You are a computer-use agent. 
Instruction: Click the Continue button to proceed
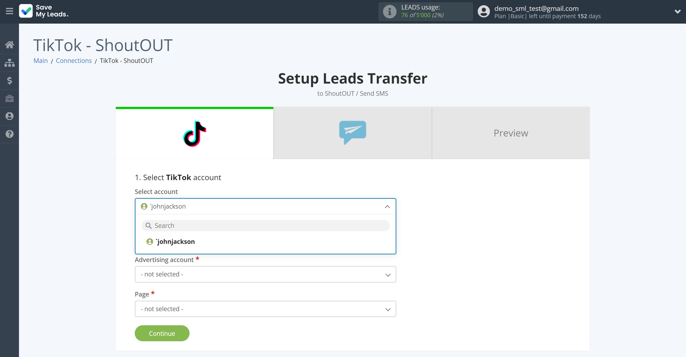click(162, 333)
